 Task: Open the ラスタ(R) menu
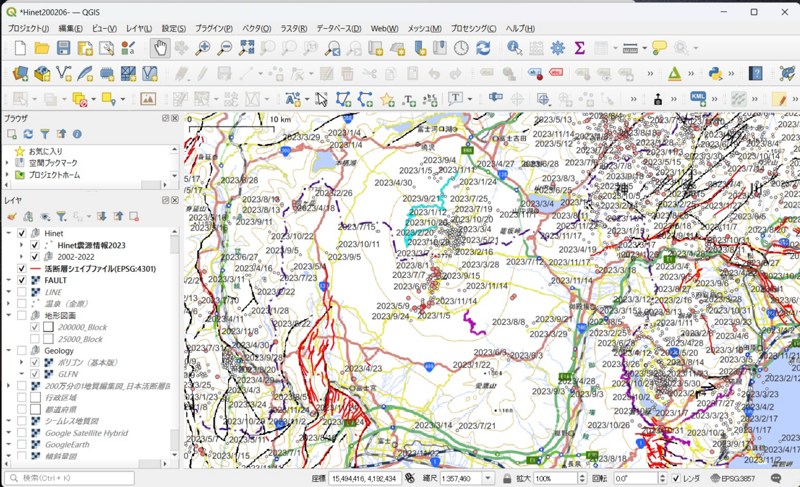[293, 29]
